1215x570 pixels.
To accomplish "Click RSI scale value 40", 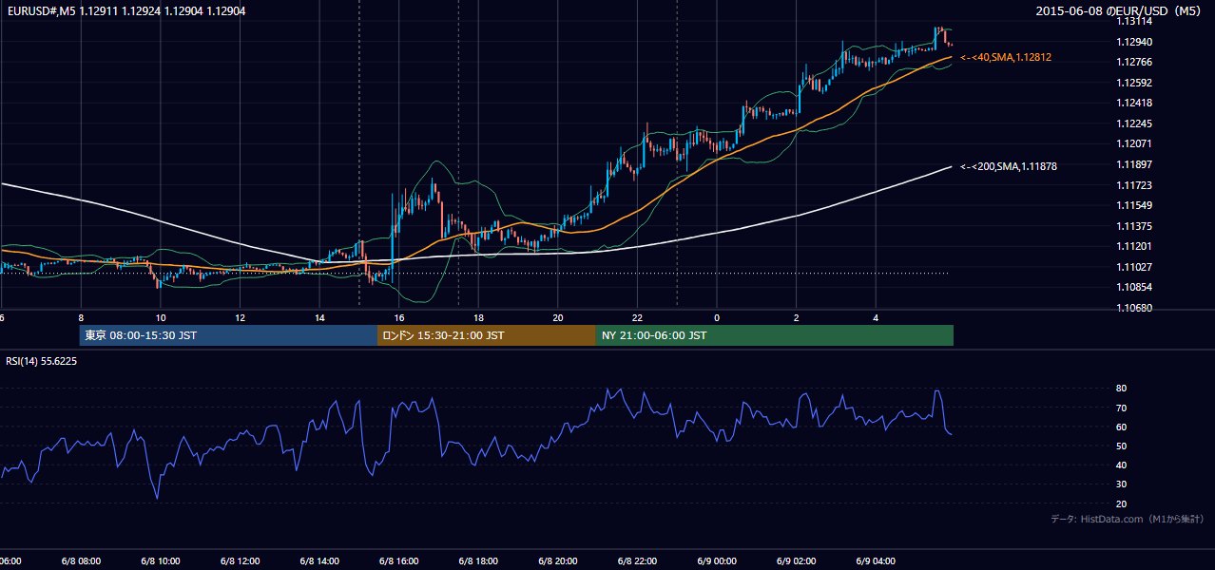I will pos(1122,465).
